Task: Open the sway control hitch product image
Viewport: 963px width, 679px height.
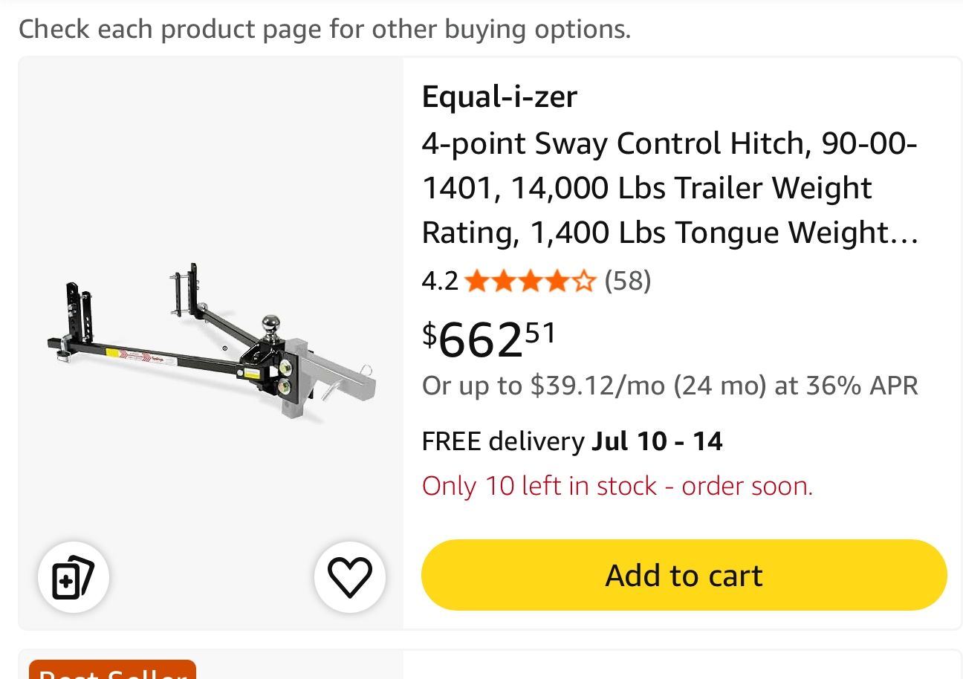Action: [210, 343]
